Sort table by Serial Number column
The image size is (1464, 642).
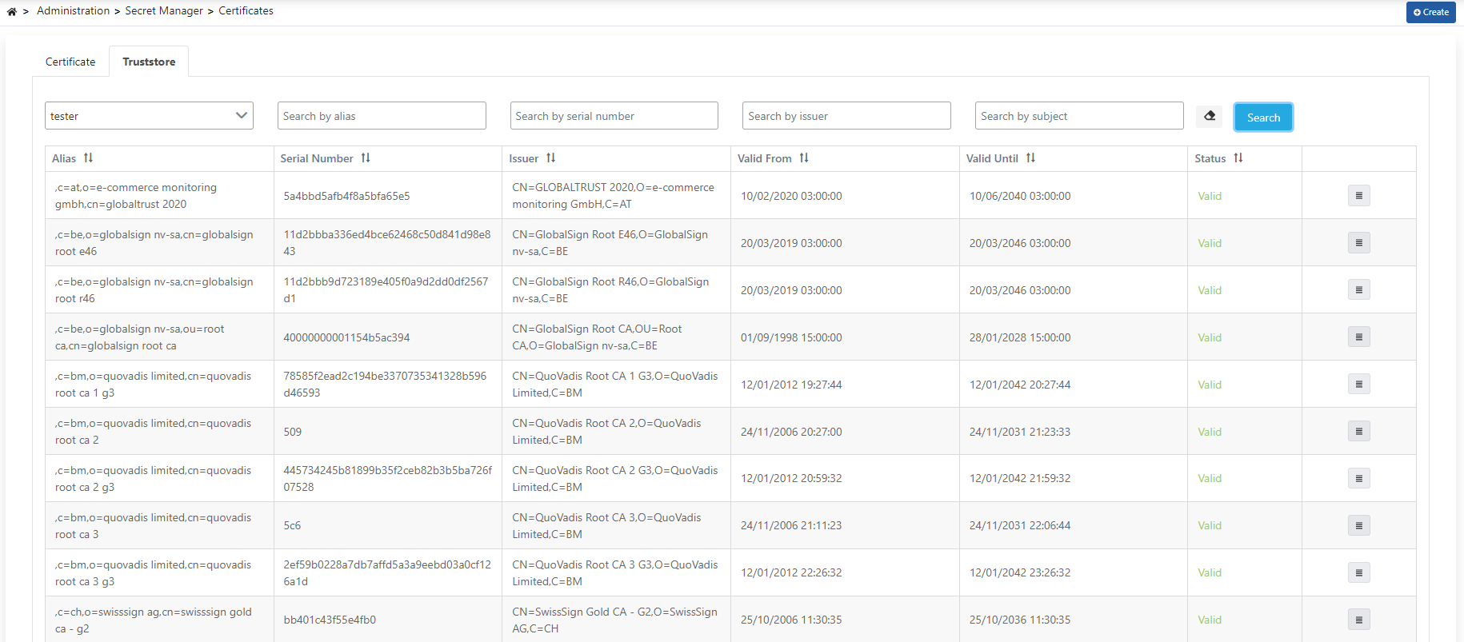tap(366, 158)
